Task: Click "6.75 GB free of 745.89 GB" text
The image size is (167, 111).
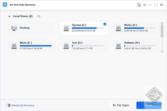Action: pos(31,48)
